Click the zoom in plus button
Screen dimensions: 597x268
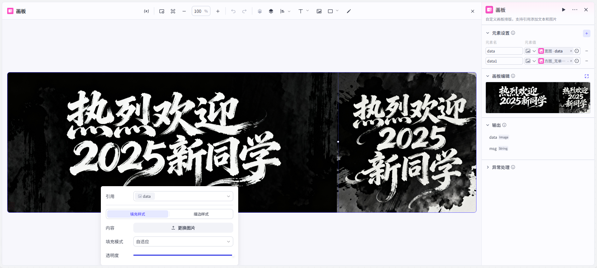pyautogui.click(x=218, y=11)
